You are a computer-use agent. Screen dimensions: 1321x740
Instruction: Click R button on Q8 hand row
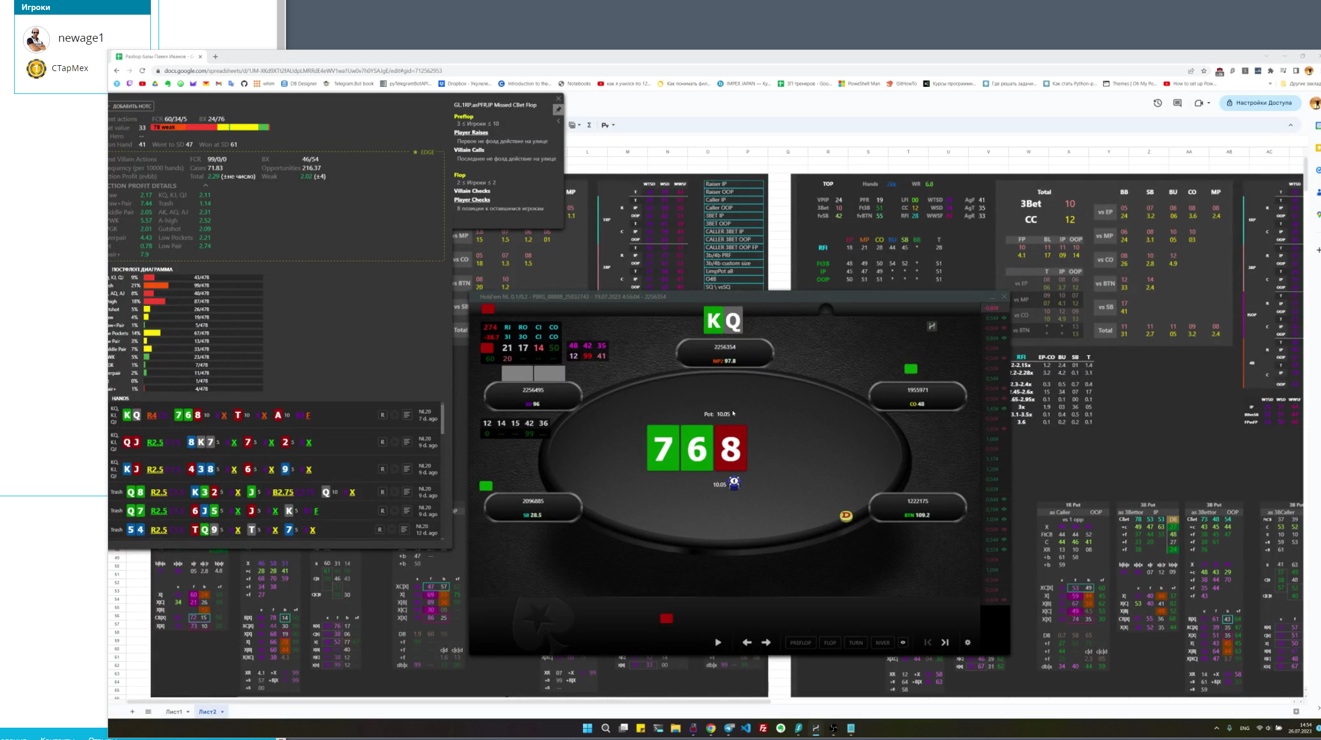click(383, 492)
